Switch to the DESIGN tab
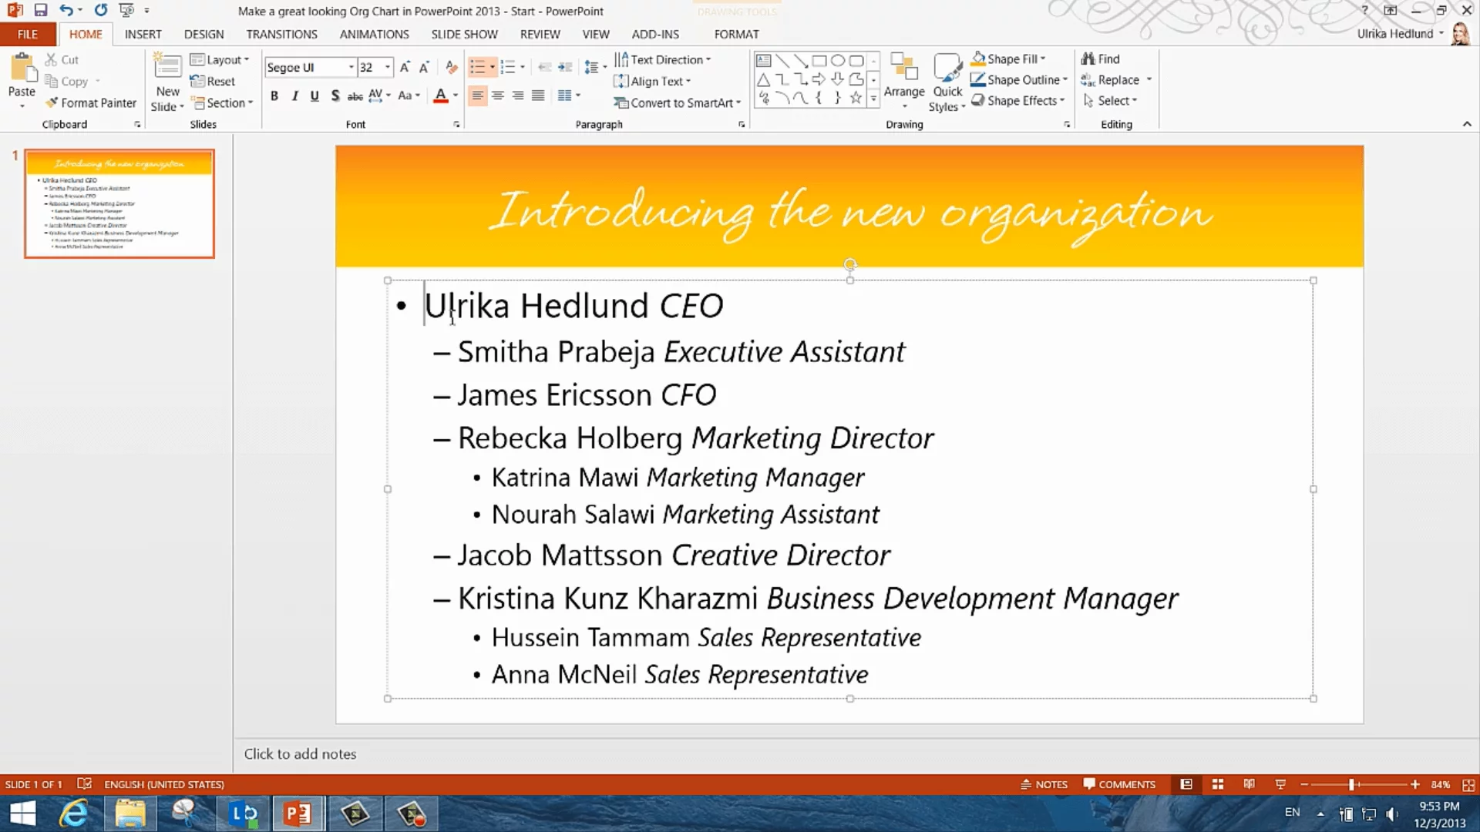Image resolution: width=1480 pixels, height=832 pixels. click(203, 34)
